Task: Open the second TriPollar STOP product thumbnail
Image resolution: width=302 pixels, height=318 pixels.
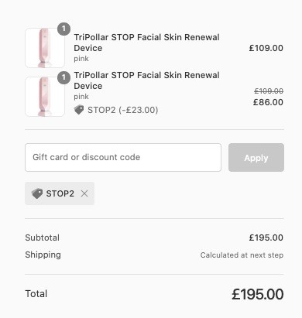Action: [45, 97]
